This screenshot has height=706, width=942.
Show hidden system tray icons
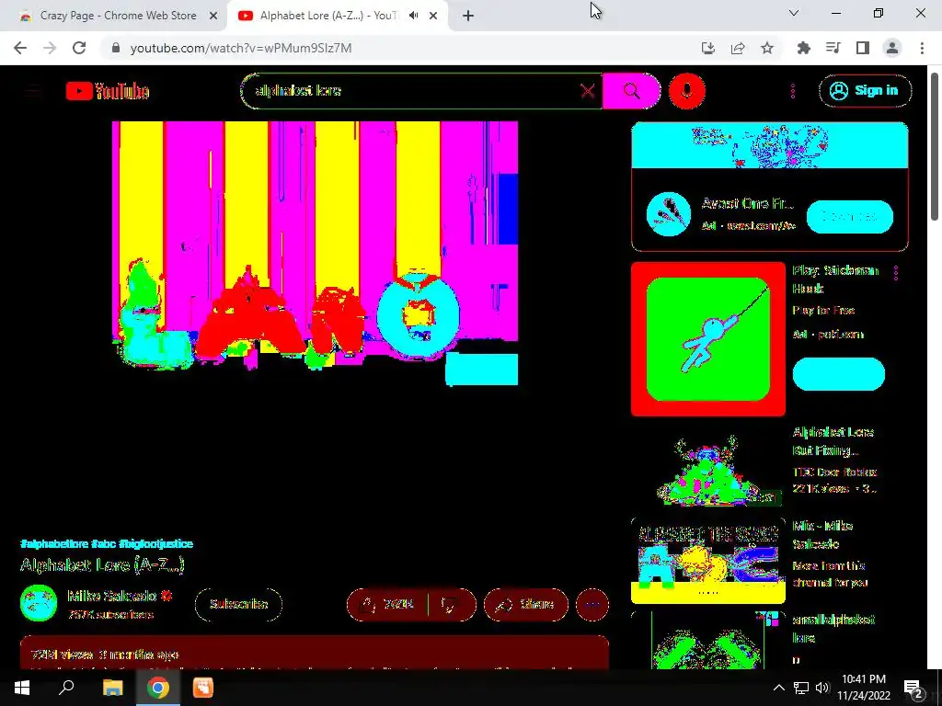(778, 688)
